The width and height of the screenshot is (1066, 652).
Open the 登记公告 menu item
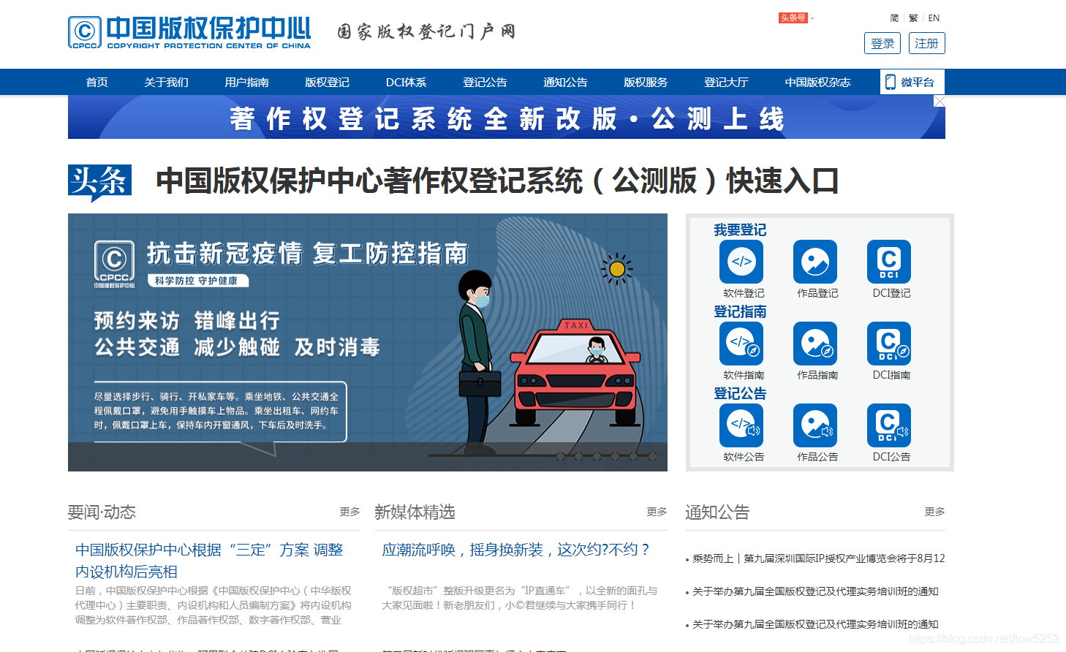click(485, 82)
